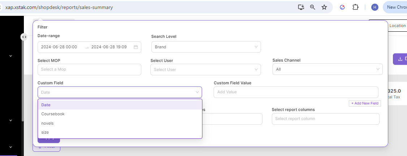Click the zoom magnifier icon in address bar
This screenshot has width=407, height=156.
coord(313,7)
